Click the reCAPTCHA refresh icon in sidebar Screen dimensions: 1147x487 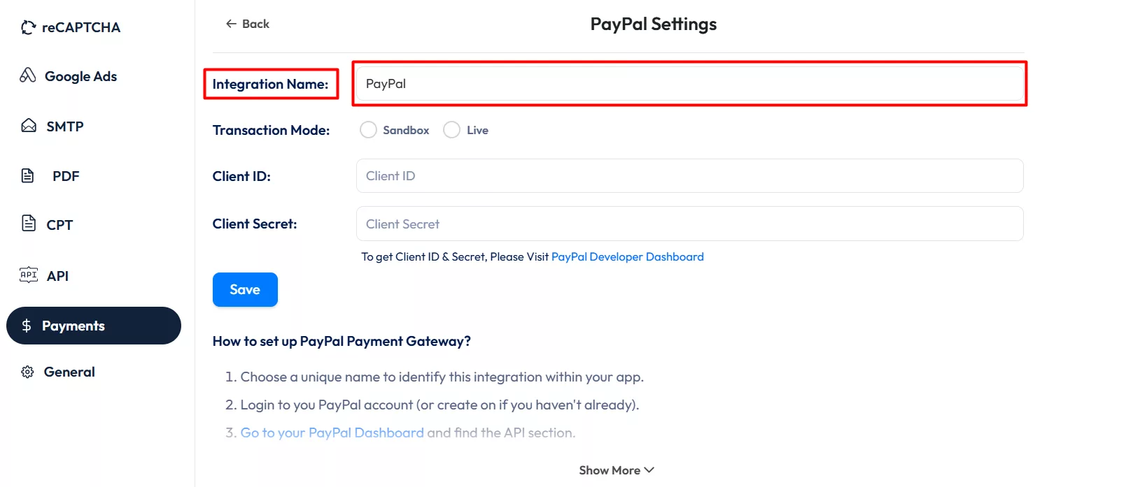tap(27, 27)
